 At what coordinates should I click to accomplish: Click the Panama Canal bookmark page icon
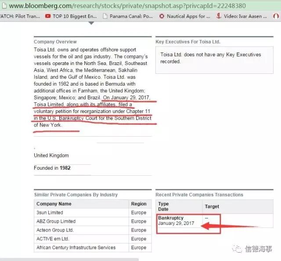pos(105,16)
